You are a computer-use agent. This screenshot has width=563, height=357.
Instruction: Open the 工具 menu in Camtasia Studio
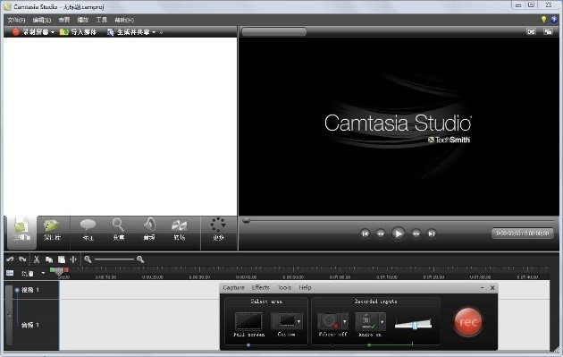click(102, 21)
